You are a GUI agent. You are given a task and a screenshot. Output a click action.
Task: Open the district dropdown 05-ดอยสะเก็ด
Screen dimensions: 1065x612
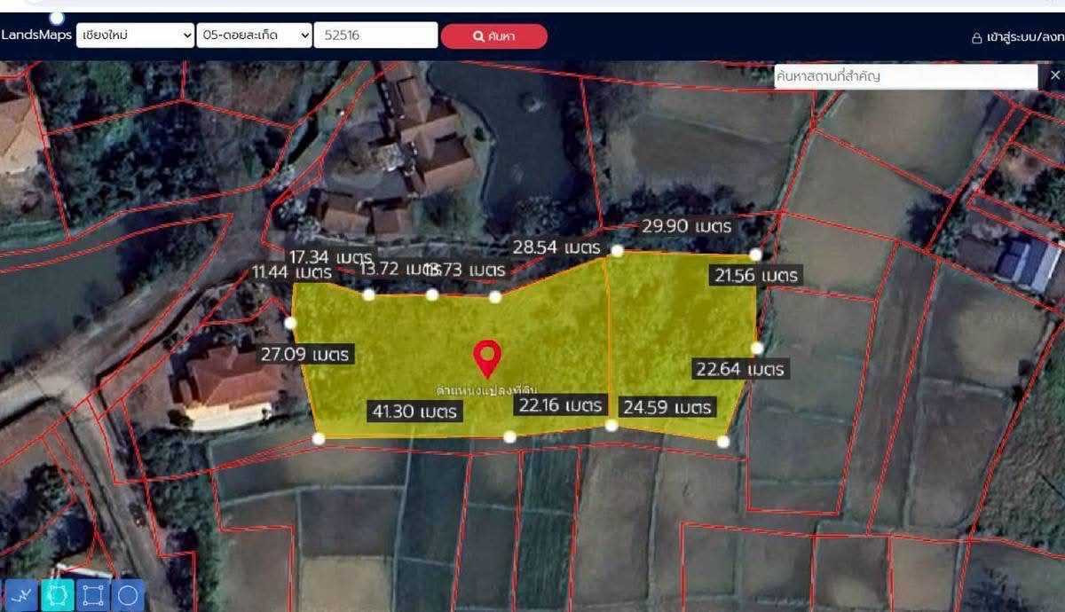(x=254, y=35)
